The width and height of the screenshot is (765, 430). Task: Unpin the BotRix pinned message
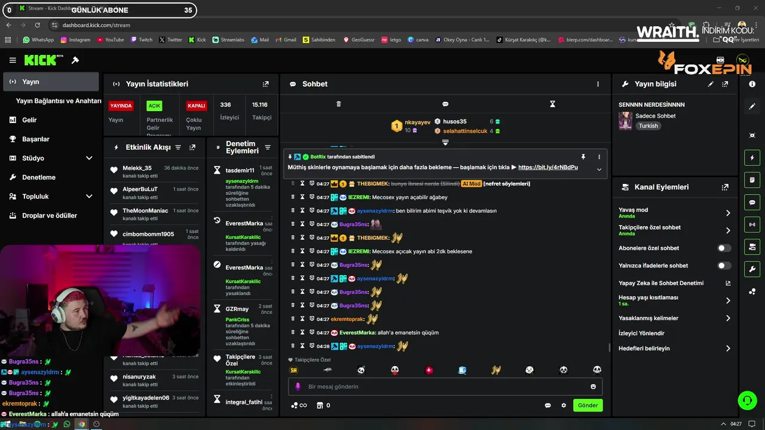tap(583, 157)
